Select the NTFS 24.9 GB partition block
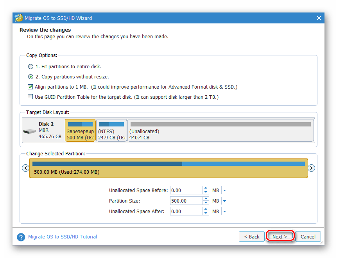The width and height of the screenshot is (337, 258). 111,130
